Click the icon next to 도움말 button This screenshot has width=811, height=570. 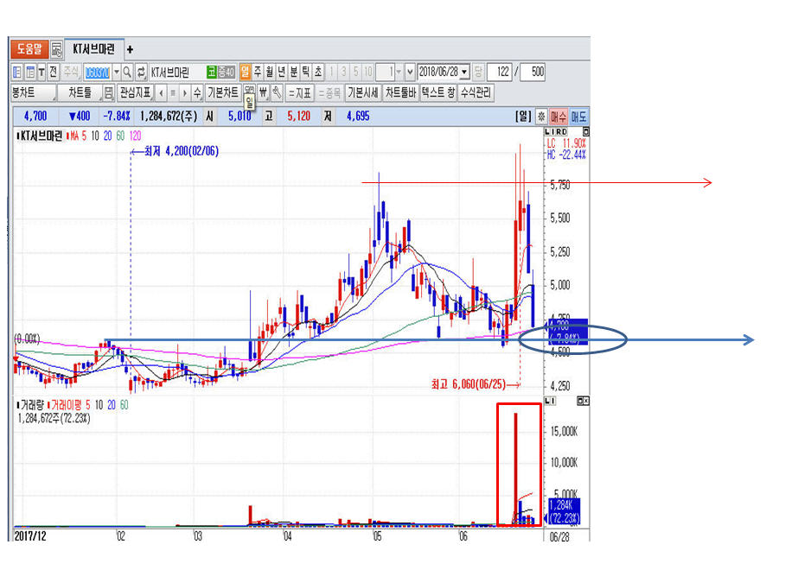56,49
